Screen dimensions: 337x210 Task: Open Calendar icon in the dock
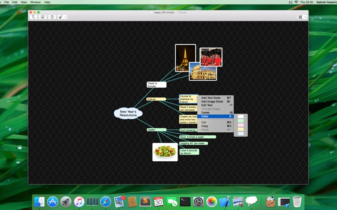[x=159, y=202]
